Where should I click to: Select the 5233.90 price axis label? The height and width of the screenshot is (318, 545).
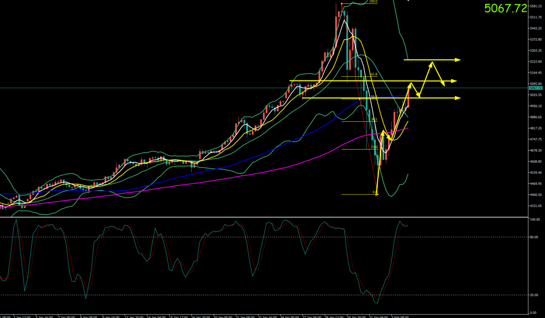(x=536, y=62)
